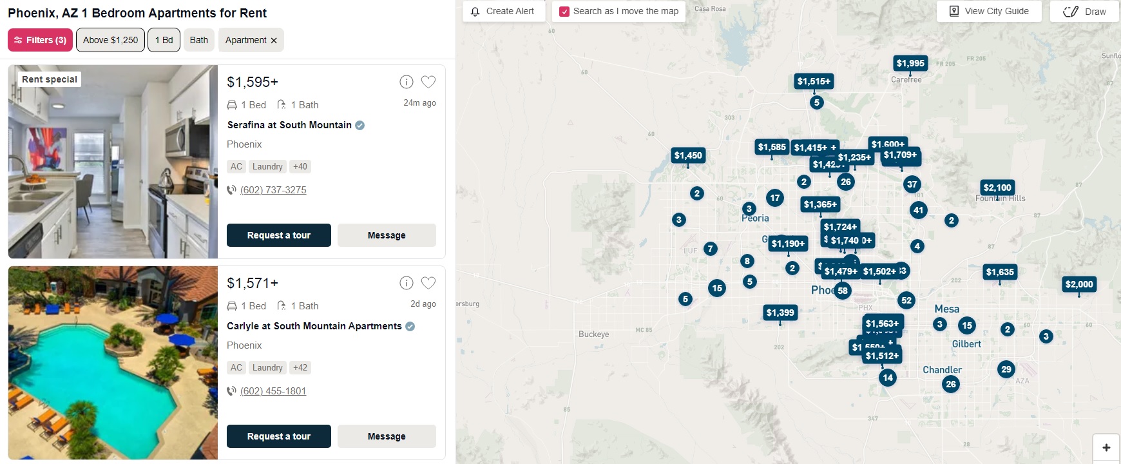Click the Rent special badge
Viewport: 1121px width, 464px height.
tap(50, 79)
